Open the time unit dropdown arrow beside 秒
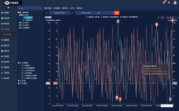Image resolution: width=179 pixels, height=111 pixels. (113, 13)
